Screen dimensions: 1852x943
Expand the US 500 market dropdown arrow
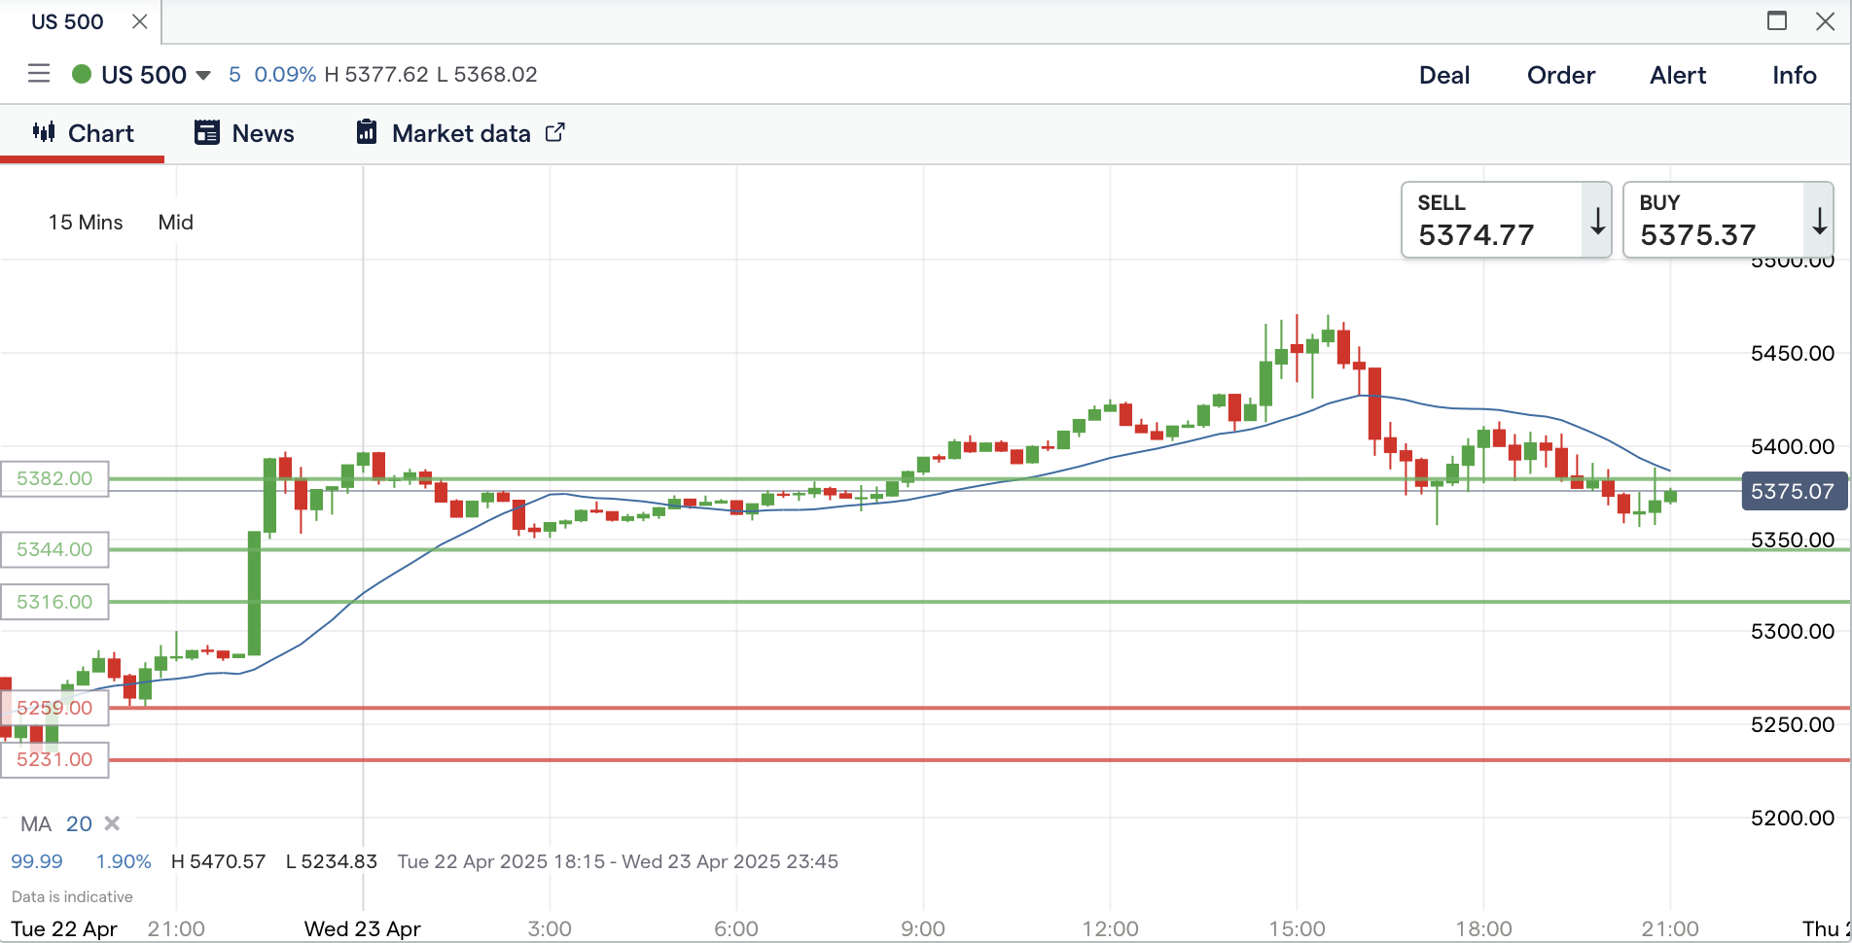coord(203,75)
